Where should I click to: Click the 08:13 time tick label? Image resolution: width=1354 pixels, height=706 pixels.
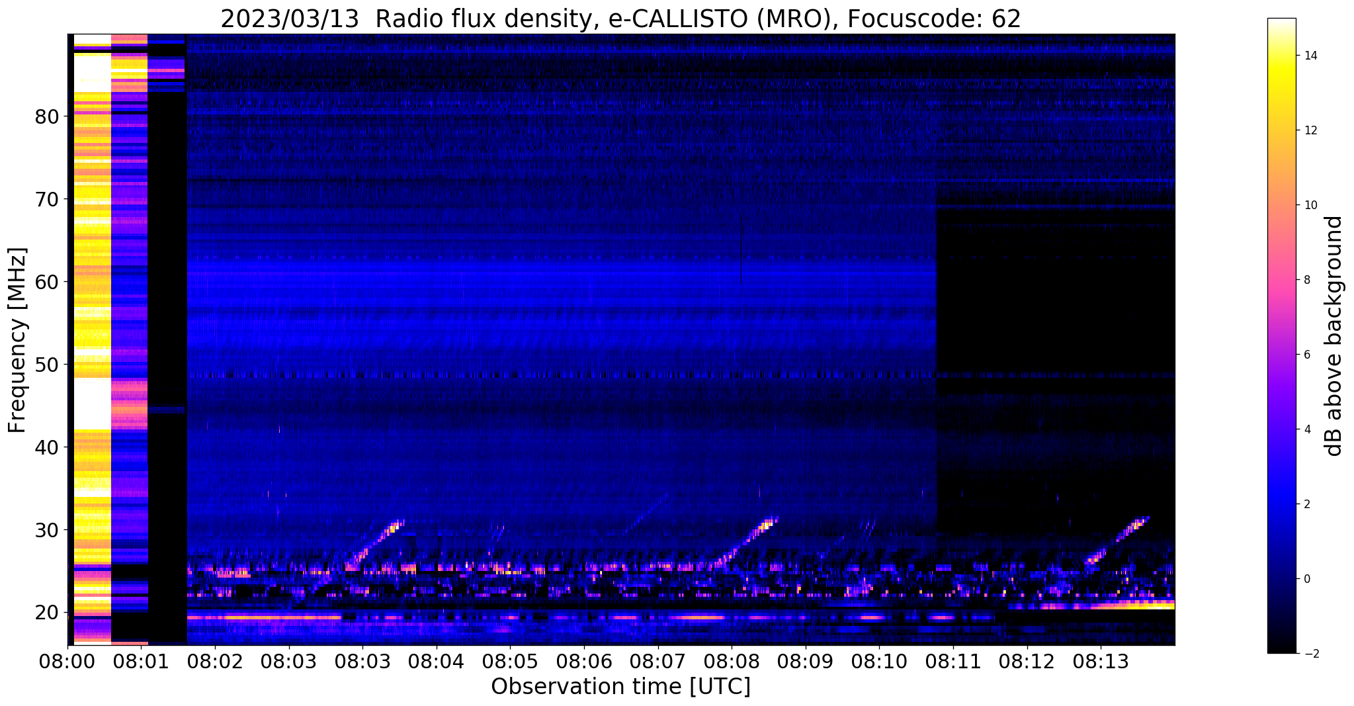pos(1101,660)
